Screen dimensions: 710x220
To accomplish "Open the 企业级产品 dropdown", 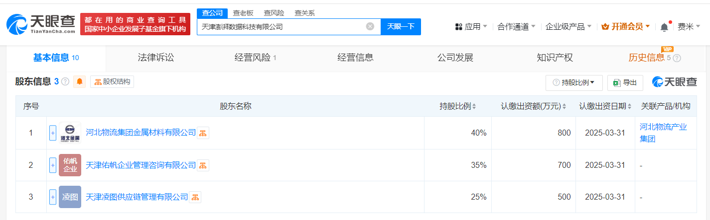I will [568, 27].
